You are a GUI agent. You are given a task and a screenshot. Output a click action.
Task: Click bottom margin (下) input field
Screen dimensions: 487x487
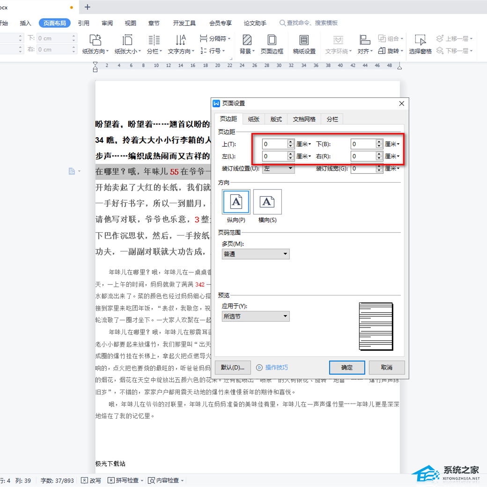click(x=363, y=144)
